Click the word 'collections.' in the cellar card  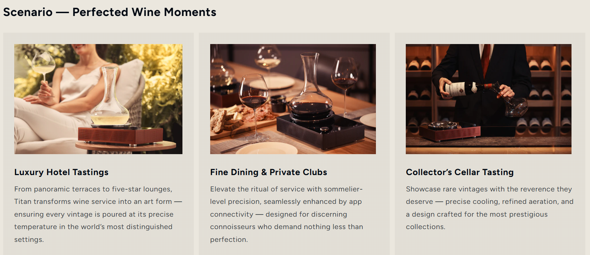tap(425, 227)
